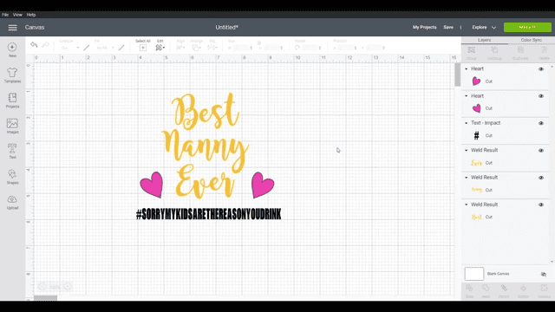Click the Contour tool icon
The width and height of the screenshot is (555, 312).
544,288
